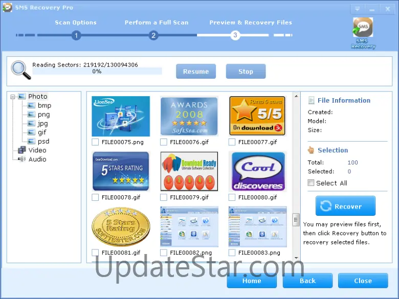The height and width of the screenshot is (299, 399).
Task: Select the FILE00083.png screenshot thumbnail
Action: (x=257, y=227)
